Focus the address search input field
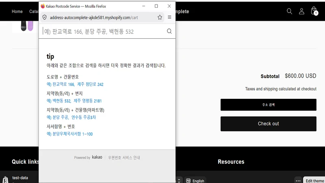The height and width of the screenshot is (183, 325). (104, 32)
